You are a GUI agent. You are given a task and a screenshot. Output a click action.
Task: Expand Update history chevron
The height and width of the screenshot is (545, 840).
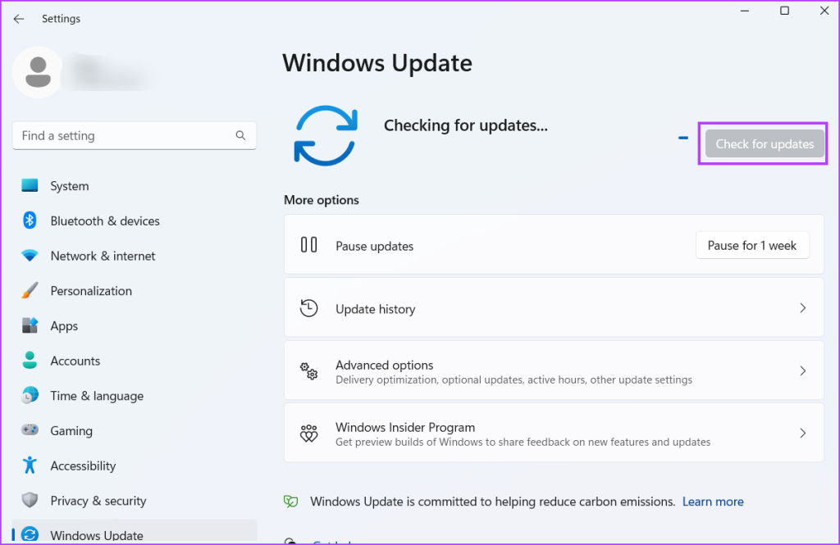(x=802, y=308)
